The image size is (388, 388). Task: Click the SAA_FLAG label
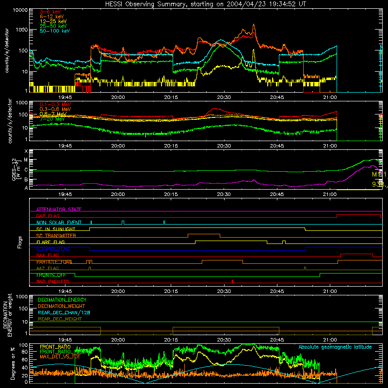(48, 256)
